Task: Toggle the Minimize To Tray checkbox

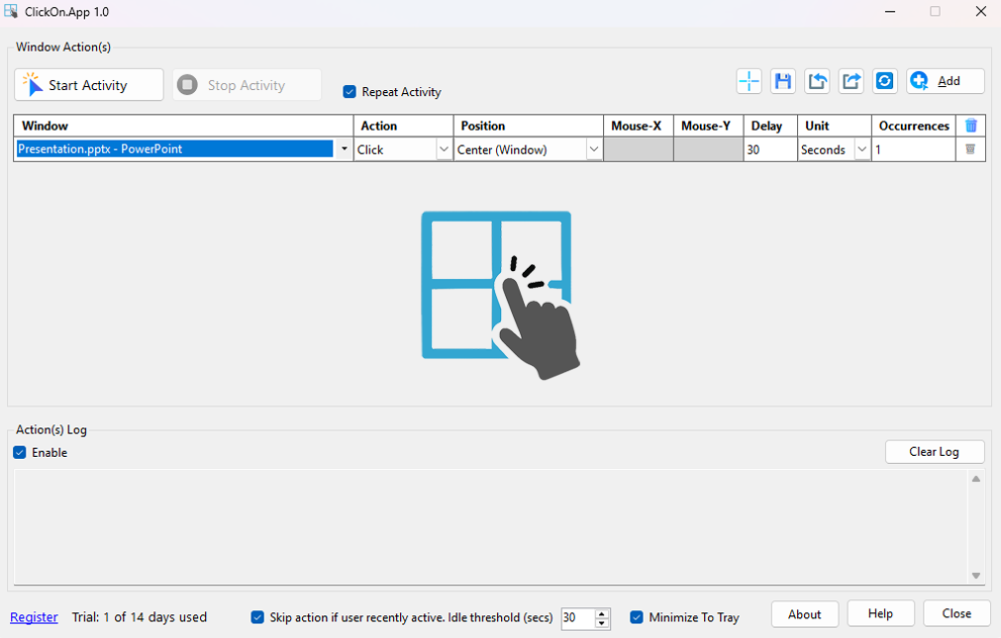Action: pyautogui.click(x=637, y=617)
